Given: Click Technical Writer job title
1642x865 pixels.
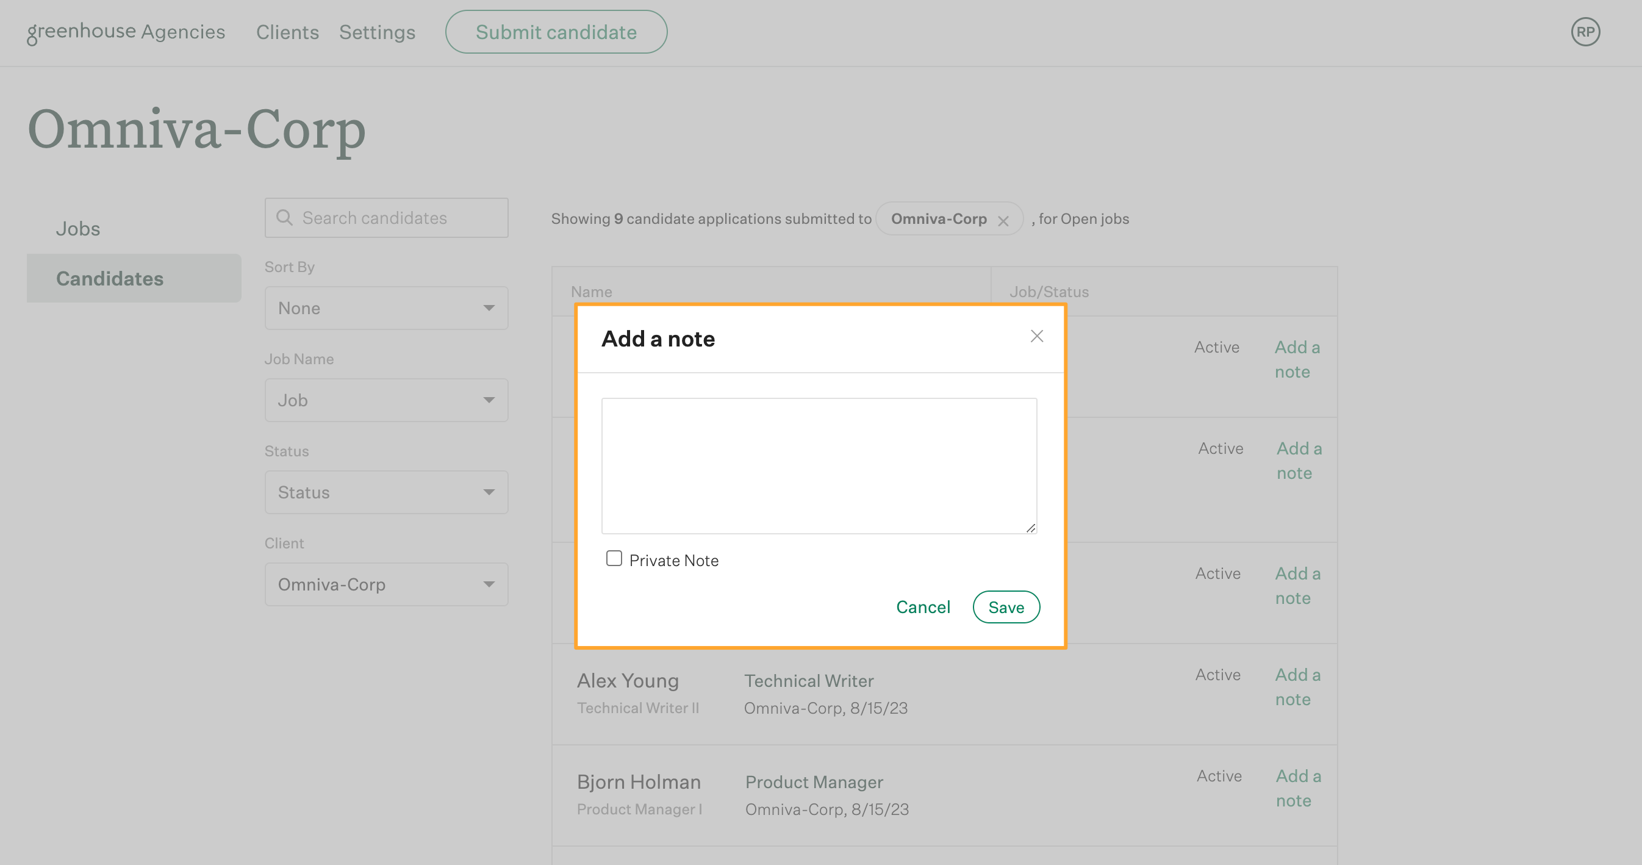Looking at the screenshot, I should (809, 681).
